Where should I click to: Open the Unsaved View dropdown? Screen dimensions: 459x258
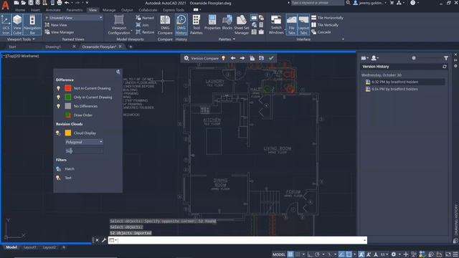(74, 18)
